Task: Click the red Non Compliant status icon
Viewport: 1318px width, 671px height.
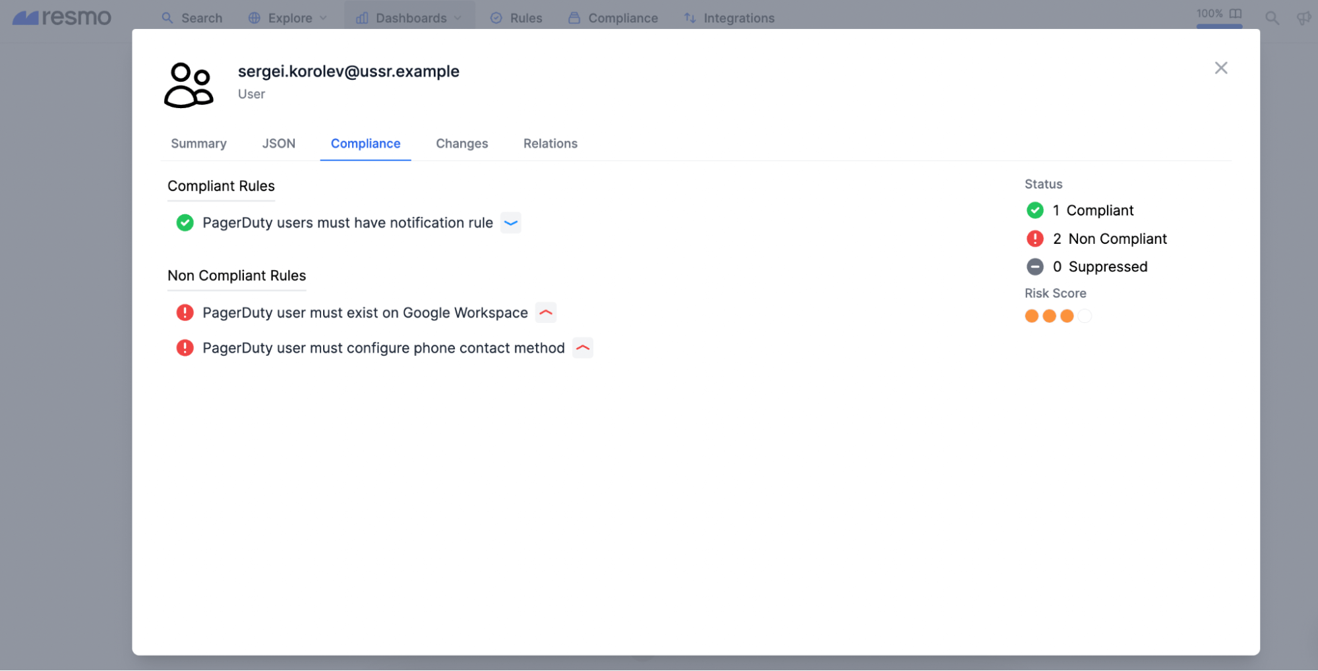Action: [1034, 239]
